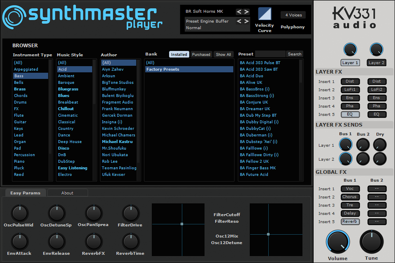Toggle Layer 2 EQ insert effect
395x263 pixels.
[376, 114]
